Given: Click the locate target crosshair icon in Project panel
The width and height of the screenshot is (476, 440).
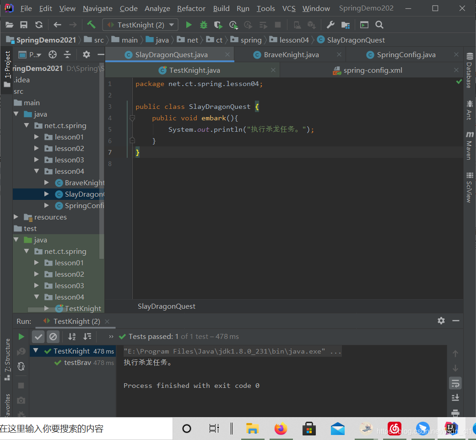Looking at the screenshot, I should pyautogui.click(x=53, y=54).
